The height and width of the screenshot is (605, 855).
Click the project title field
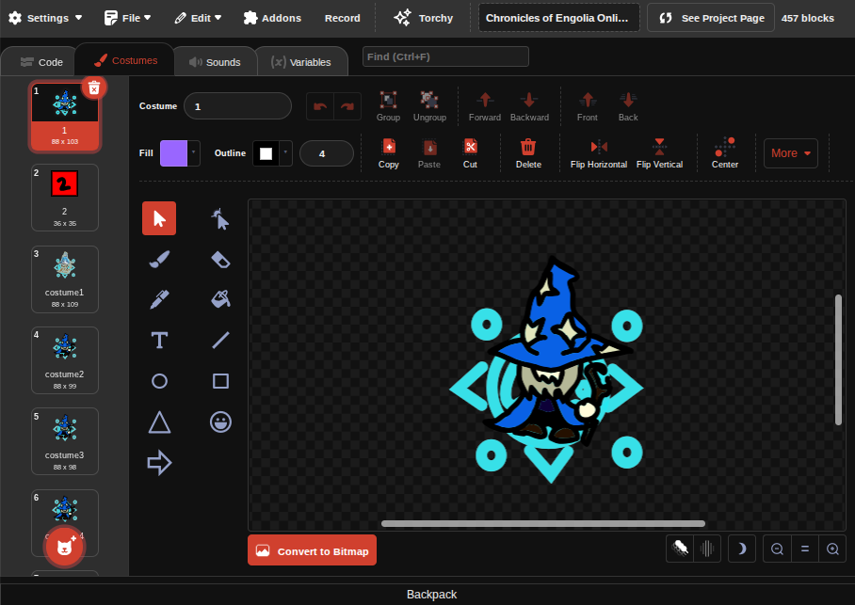click(559, 18)
